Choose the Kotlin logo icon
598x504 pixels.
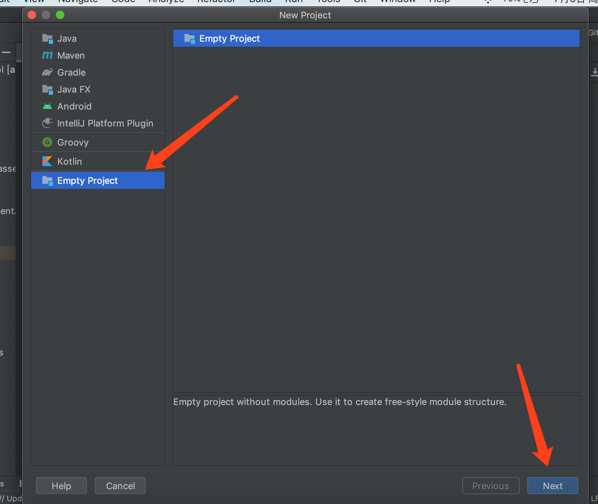(47, 161)
